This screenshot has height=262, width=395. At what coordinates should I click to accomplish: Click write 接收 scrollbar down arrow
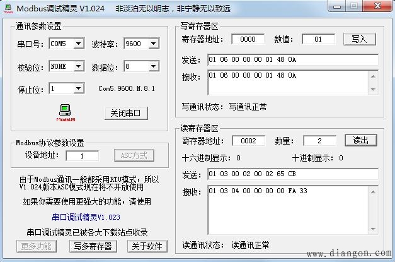tap(374, 90)
